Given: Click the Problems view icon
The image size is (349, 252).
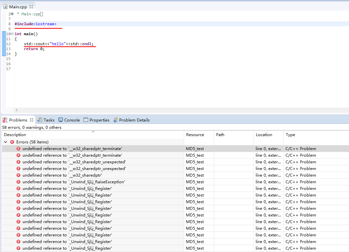Looking at the screenshot, I should [5, 120].
